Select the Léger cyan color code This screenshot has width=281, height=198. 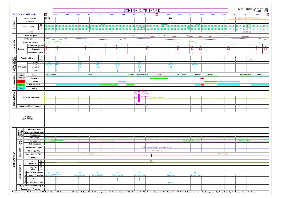click(21, 88)
